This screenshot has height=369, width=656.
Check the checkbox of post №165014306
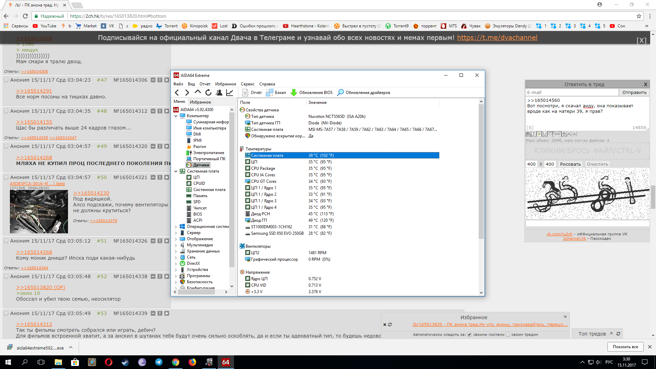[6, 80]
